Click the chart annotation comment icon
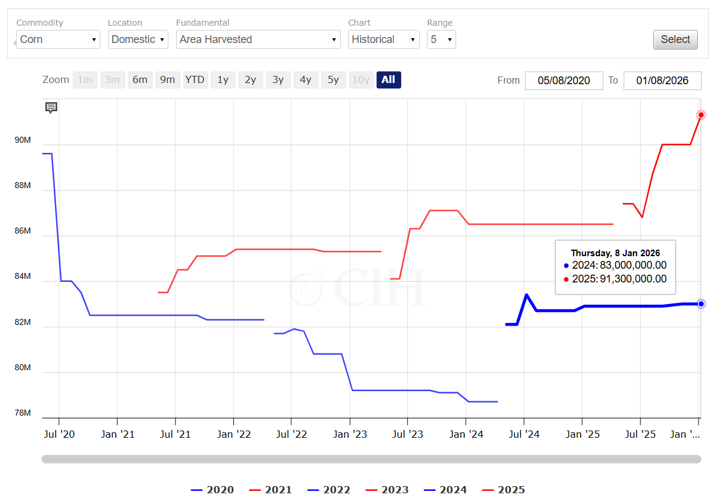This screenshot has height=504, width=717. pos(51,107)
